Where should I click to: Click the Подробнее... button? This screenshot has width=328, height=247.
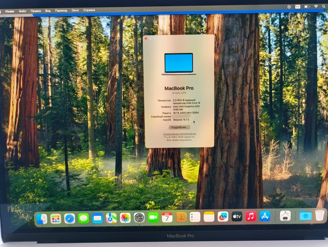pos(179,127)
